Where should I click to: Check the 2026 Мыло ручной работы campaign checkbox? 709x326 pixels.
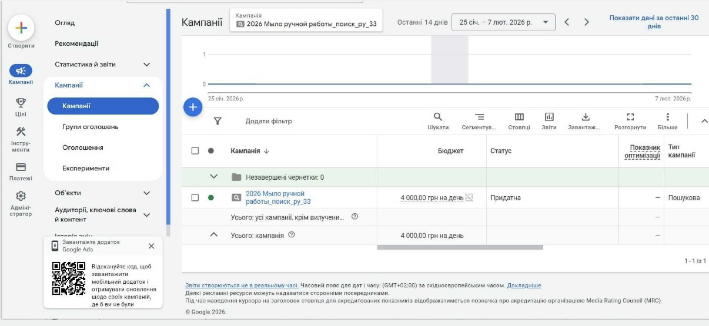[195, 197]
